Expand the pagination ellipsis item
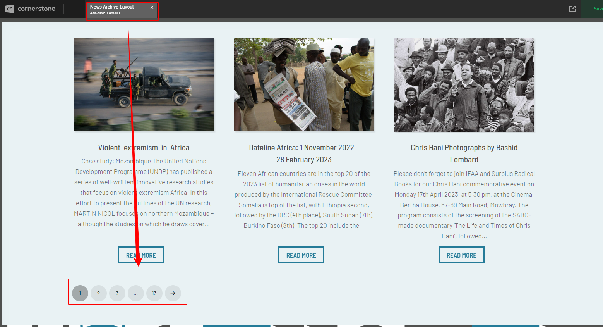The width and height of the screenshot is (603, 327). 136,293
